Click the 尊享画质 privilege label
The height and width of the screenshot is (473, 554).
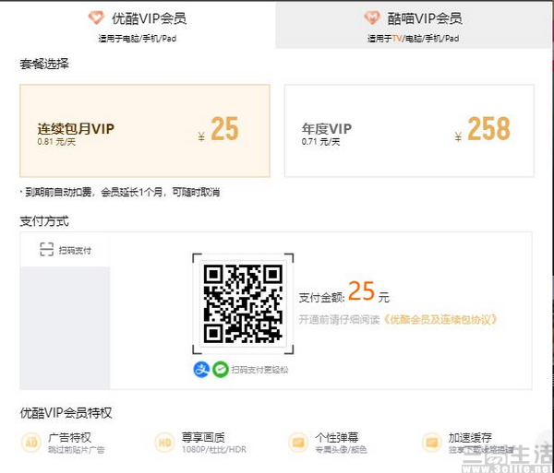[x=203, y=438]
